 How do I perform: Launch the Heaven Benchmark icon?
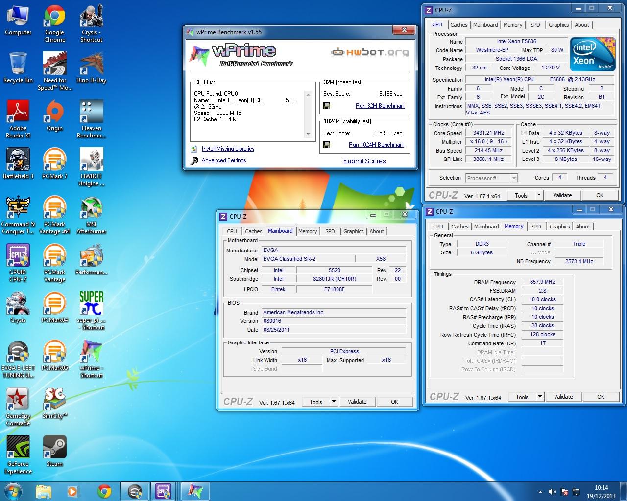(92, 119)
